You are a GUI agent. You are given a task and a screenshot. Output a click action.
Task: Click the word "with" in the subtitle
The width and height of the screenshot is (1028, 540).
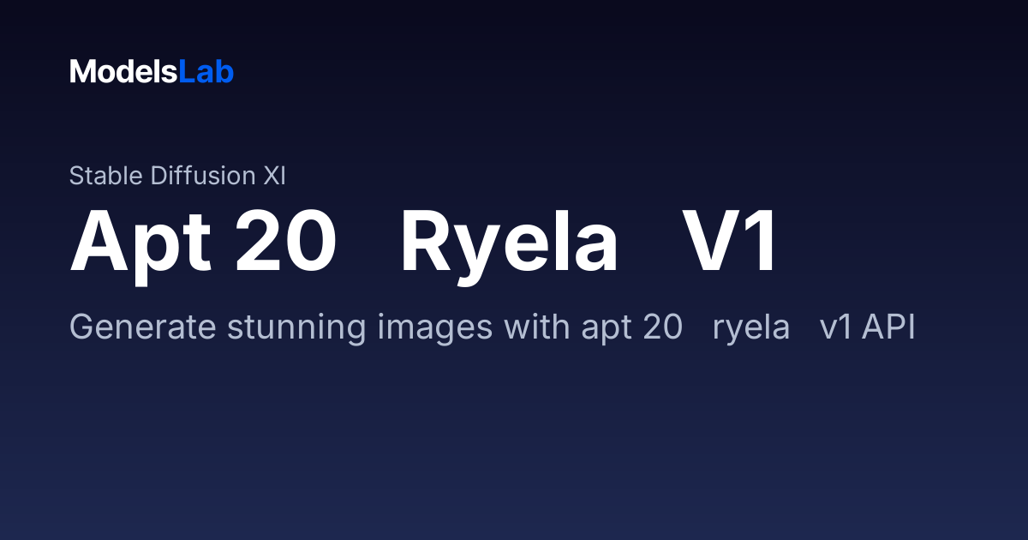pos(525,327)
